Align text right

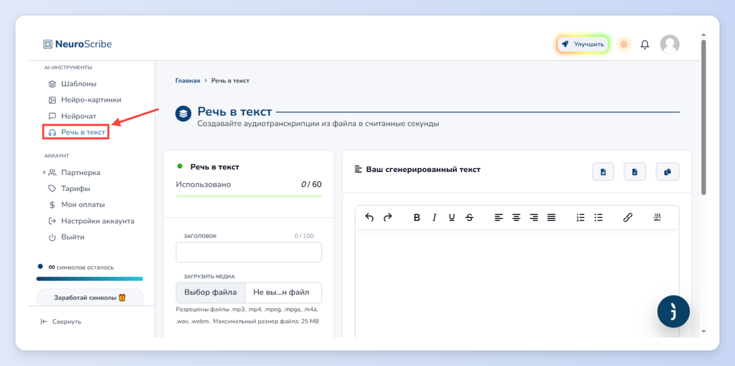click(534, 217)
